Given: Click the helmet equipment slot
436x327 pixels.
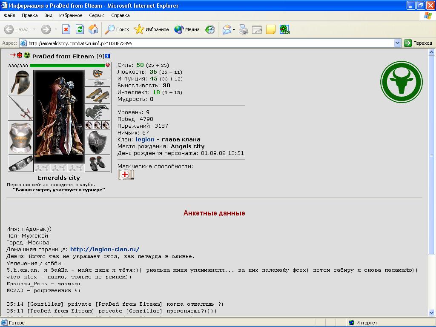Looking at the screenshot, I should pyautogui.click(x=20, y=82).
